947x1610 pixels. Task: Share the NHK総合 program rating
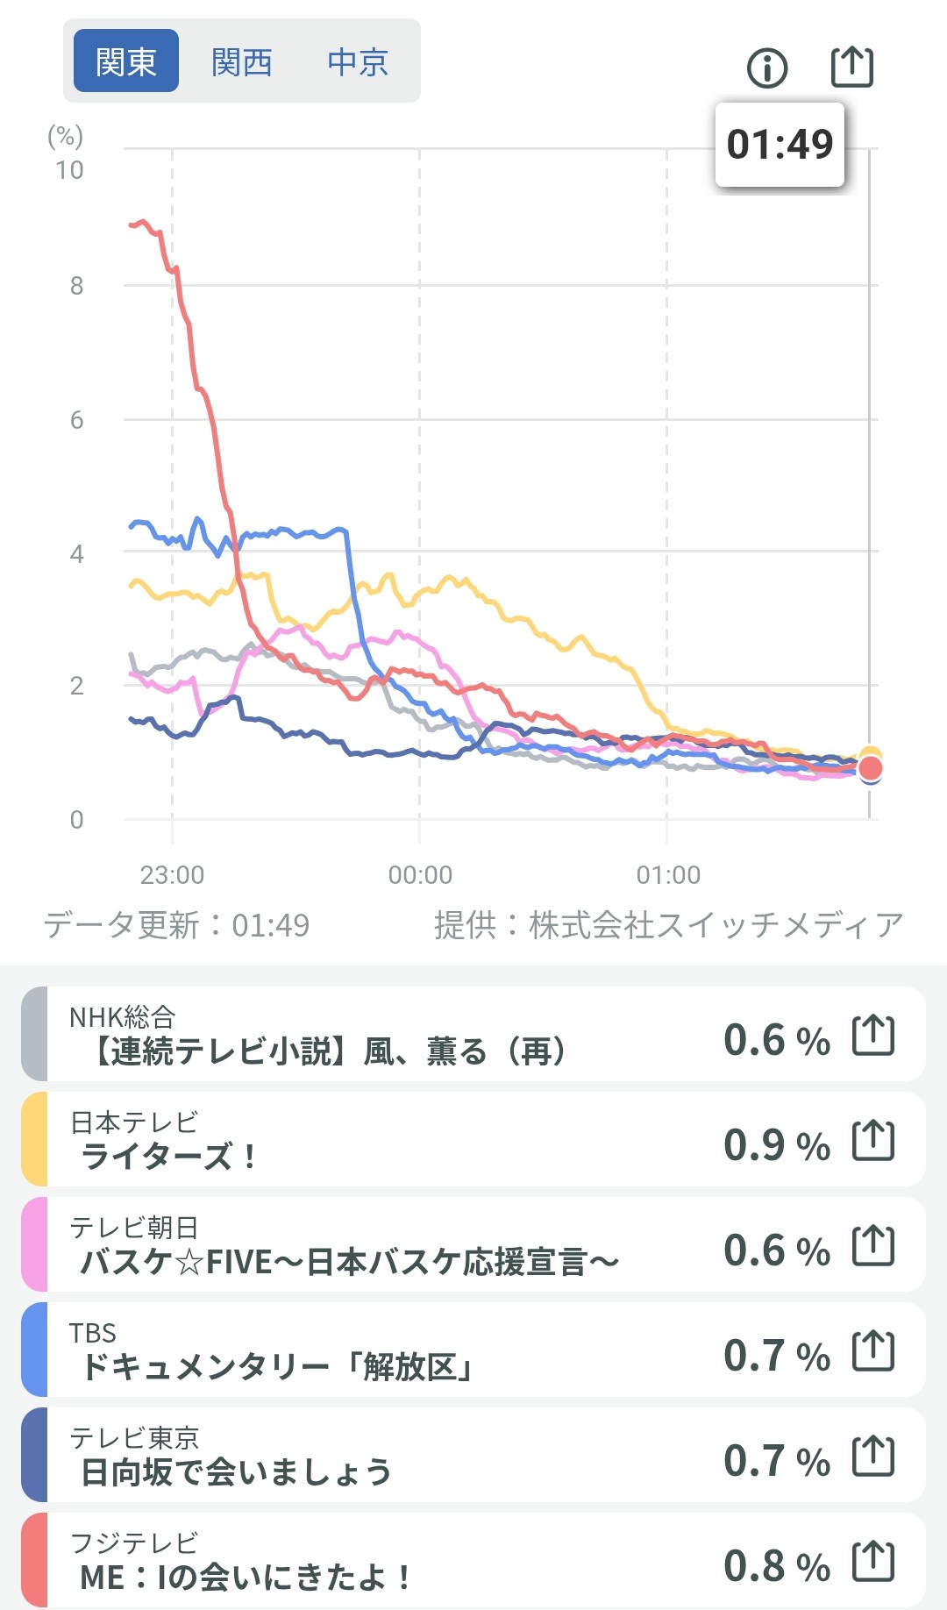873,1036
